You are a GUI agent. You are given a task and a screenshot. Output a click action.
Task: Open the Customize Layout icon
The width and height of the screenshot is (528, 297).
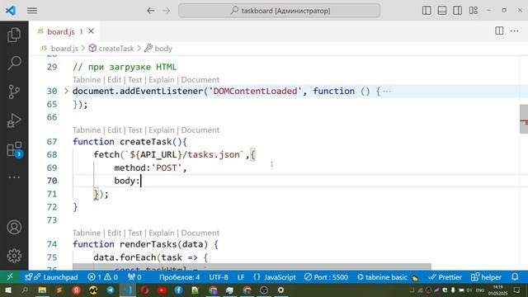473,11
